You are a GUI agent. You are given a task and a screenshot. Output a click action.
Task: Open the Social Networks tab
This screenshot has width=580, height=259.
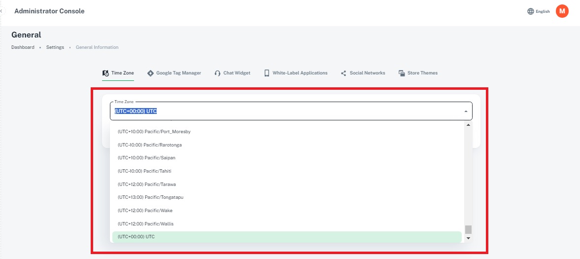[x=367, y=73]
